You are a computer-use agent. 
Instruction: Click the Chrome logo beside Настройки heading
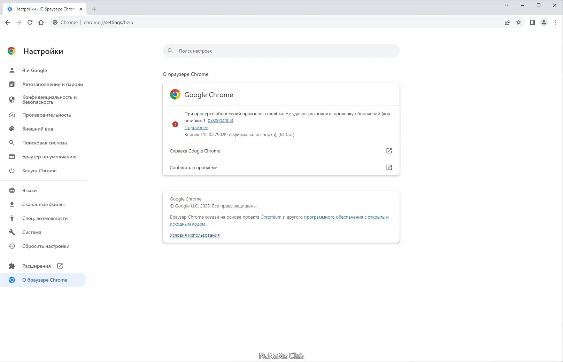pyautogui.click(x=11, y=51)
